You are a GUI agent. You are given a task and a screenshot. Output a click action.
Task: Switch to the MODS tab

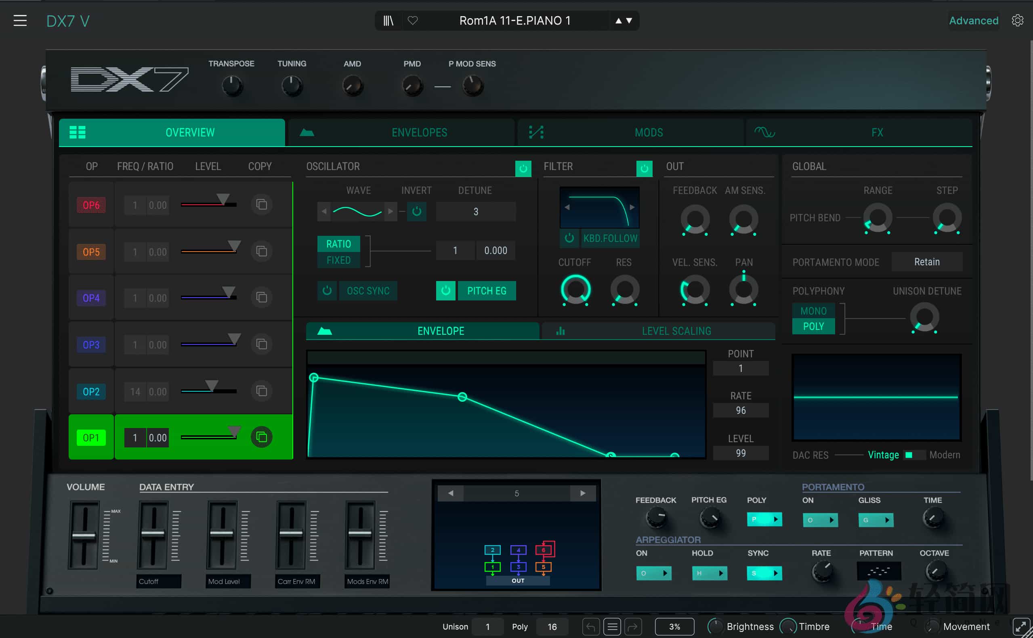pyautogui.click(x=649, y=132)
